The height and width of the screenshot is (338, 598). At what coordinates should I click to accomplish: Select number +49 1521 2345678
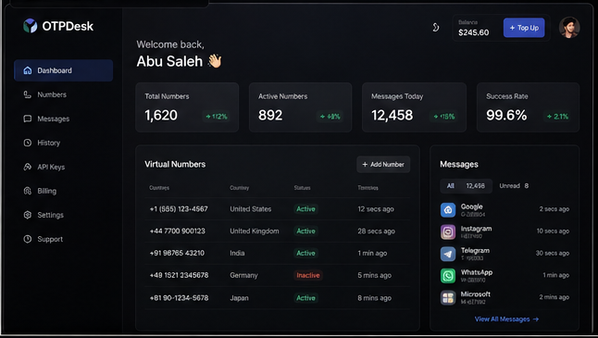click(179, 275)
